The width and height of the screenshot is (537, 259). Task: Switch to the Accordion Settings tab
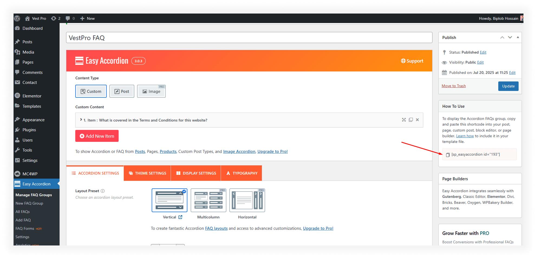[95, 173]
